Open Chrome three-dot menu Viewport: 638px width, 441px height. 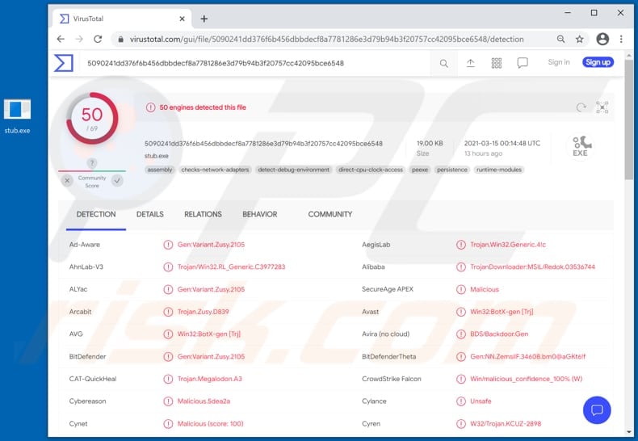pos(621,39)
